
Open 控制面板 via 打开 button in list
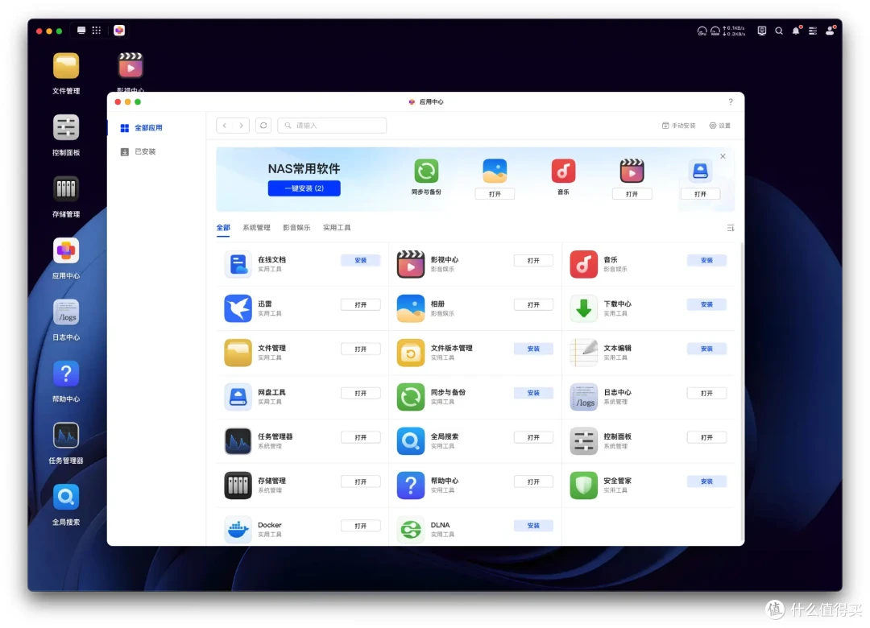pos(706,437)
